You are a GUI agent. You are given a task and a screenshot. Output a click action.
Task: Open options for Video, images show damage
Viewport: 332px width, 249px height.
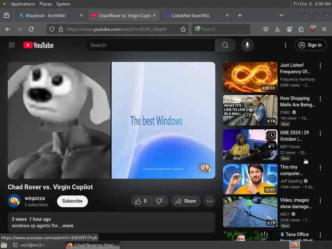[320, 201]
